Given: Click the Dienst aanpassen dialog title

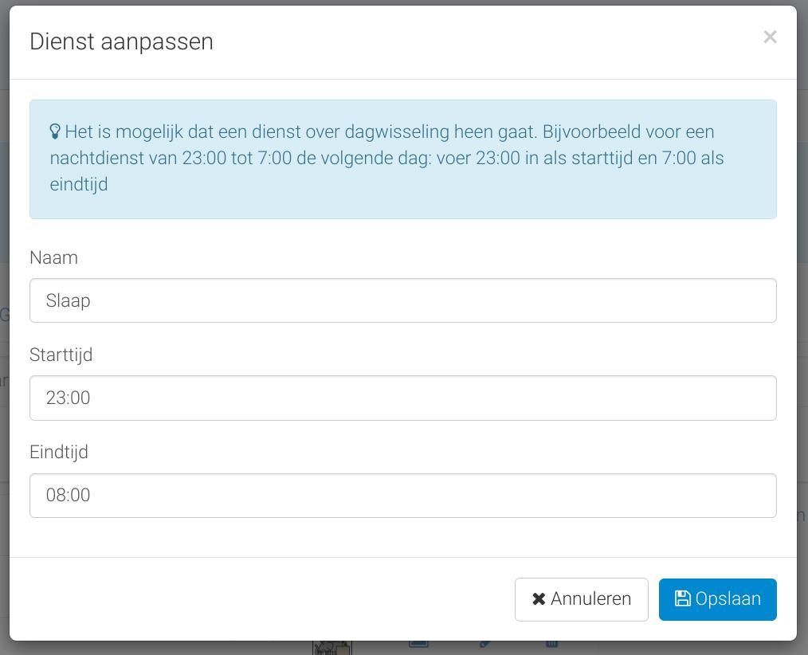Looking at the screenshot, I should [122, 41].
